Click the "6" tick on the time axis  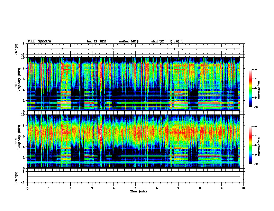click(x=157, y=188)
